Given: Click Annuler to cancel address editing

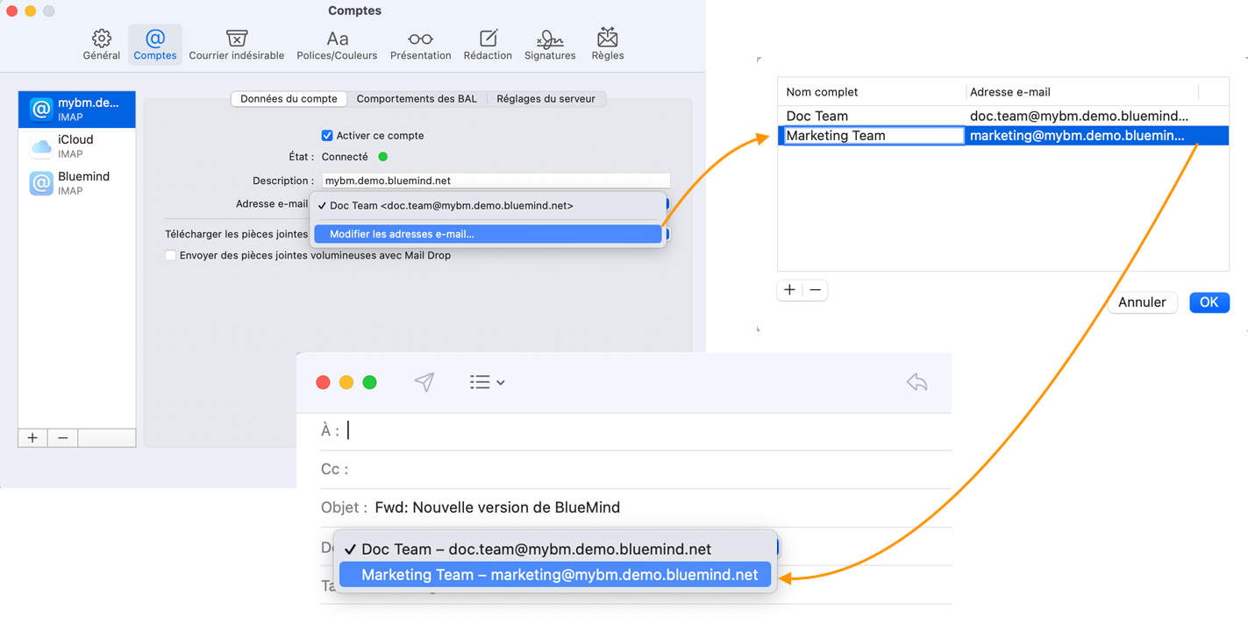Looking at the screenshot, I should (x=1142, y=302).
